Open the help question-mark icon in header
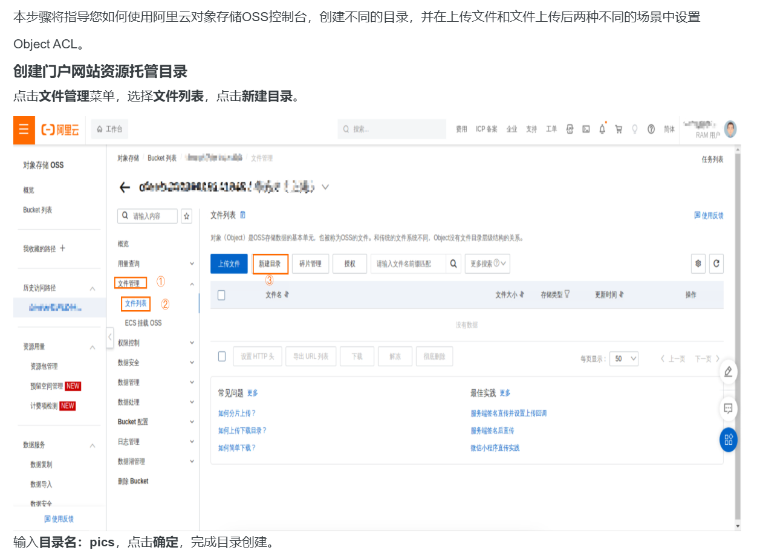This screenshot has height=556, width=760. (651, 129)
